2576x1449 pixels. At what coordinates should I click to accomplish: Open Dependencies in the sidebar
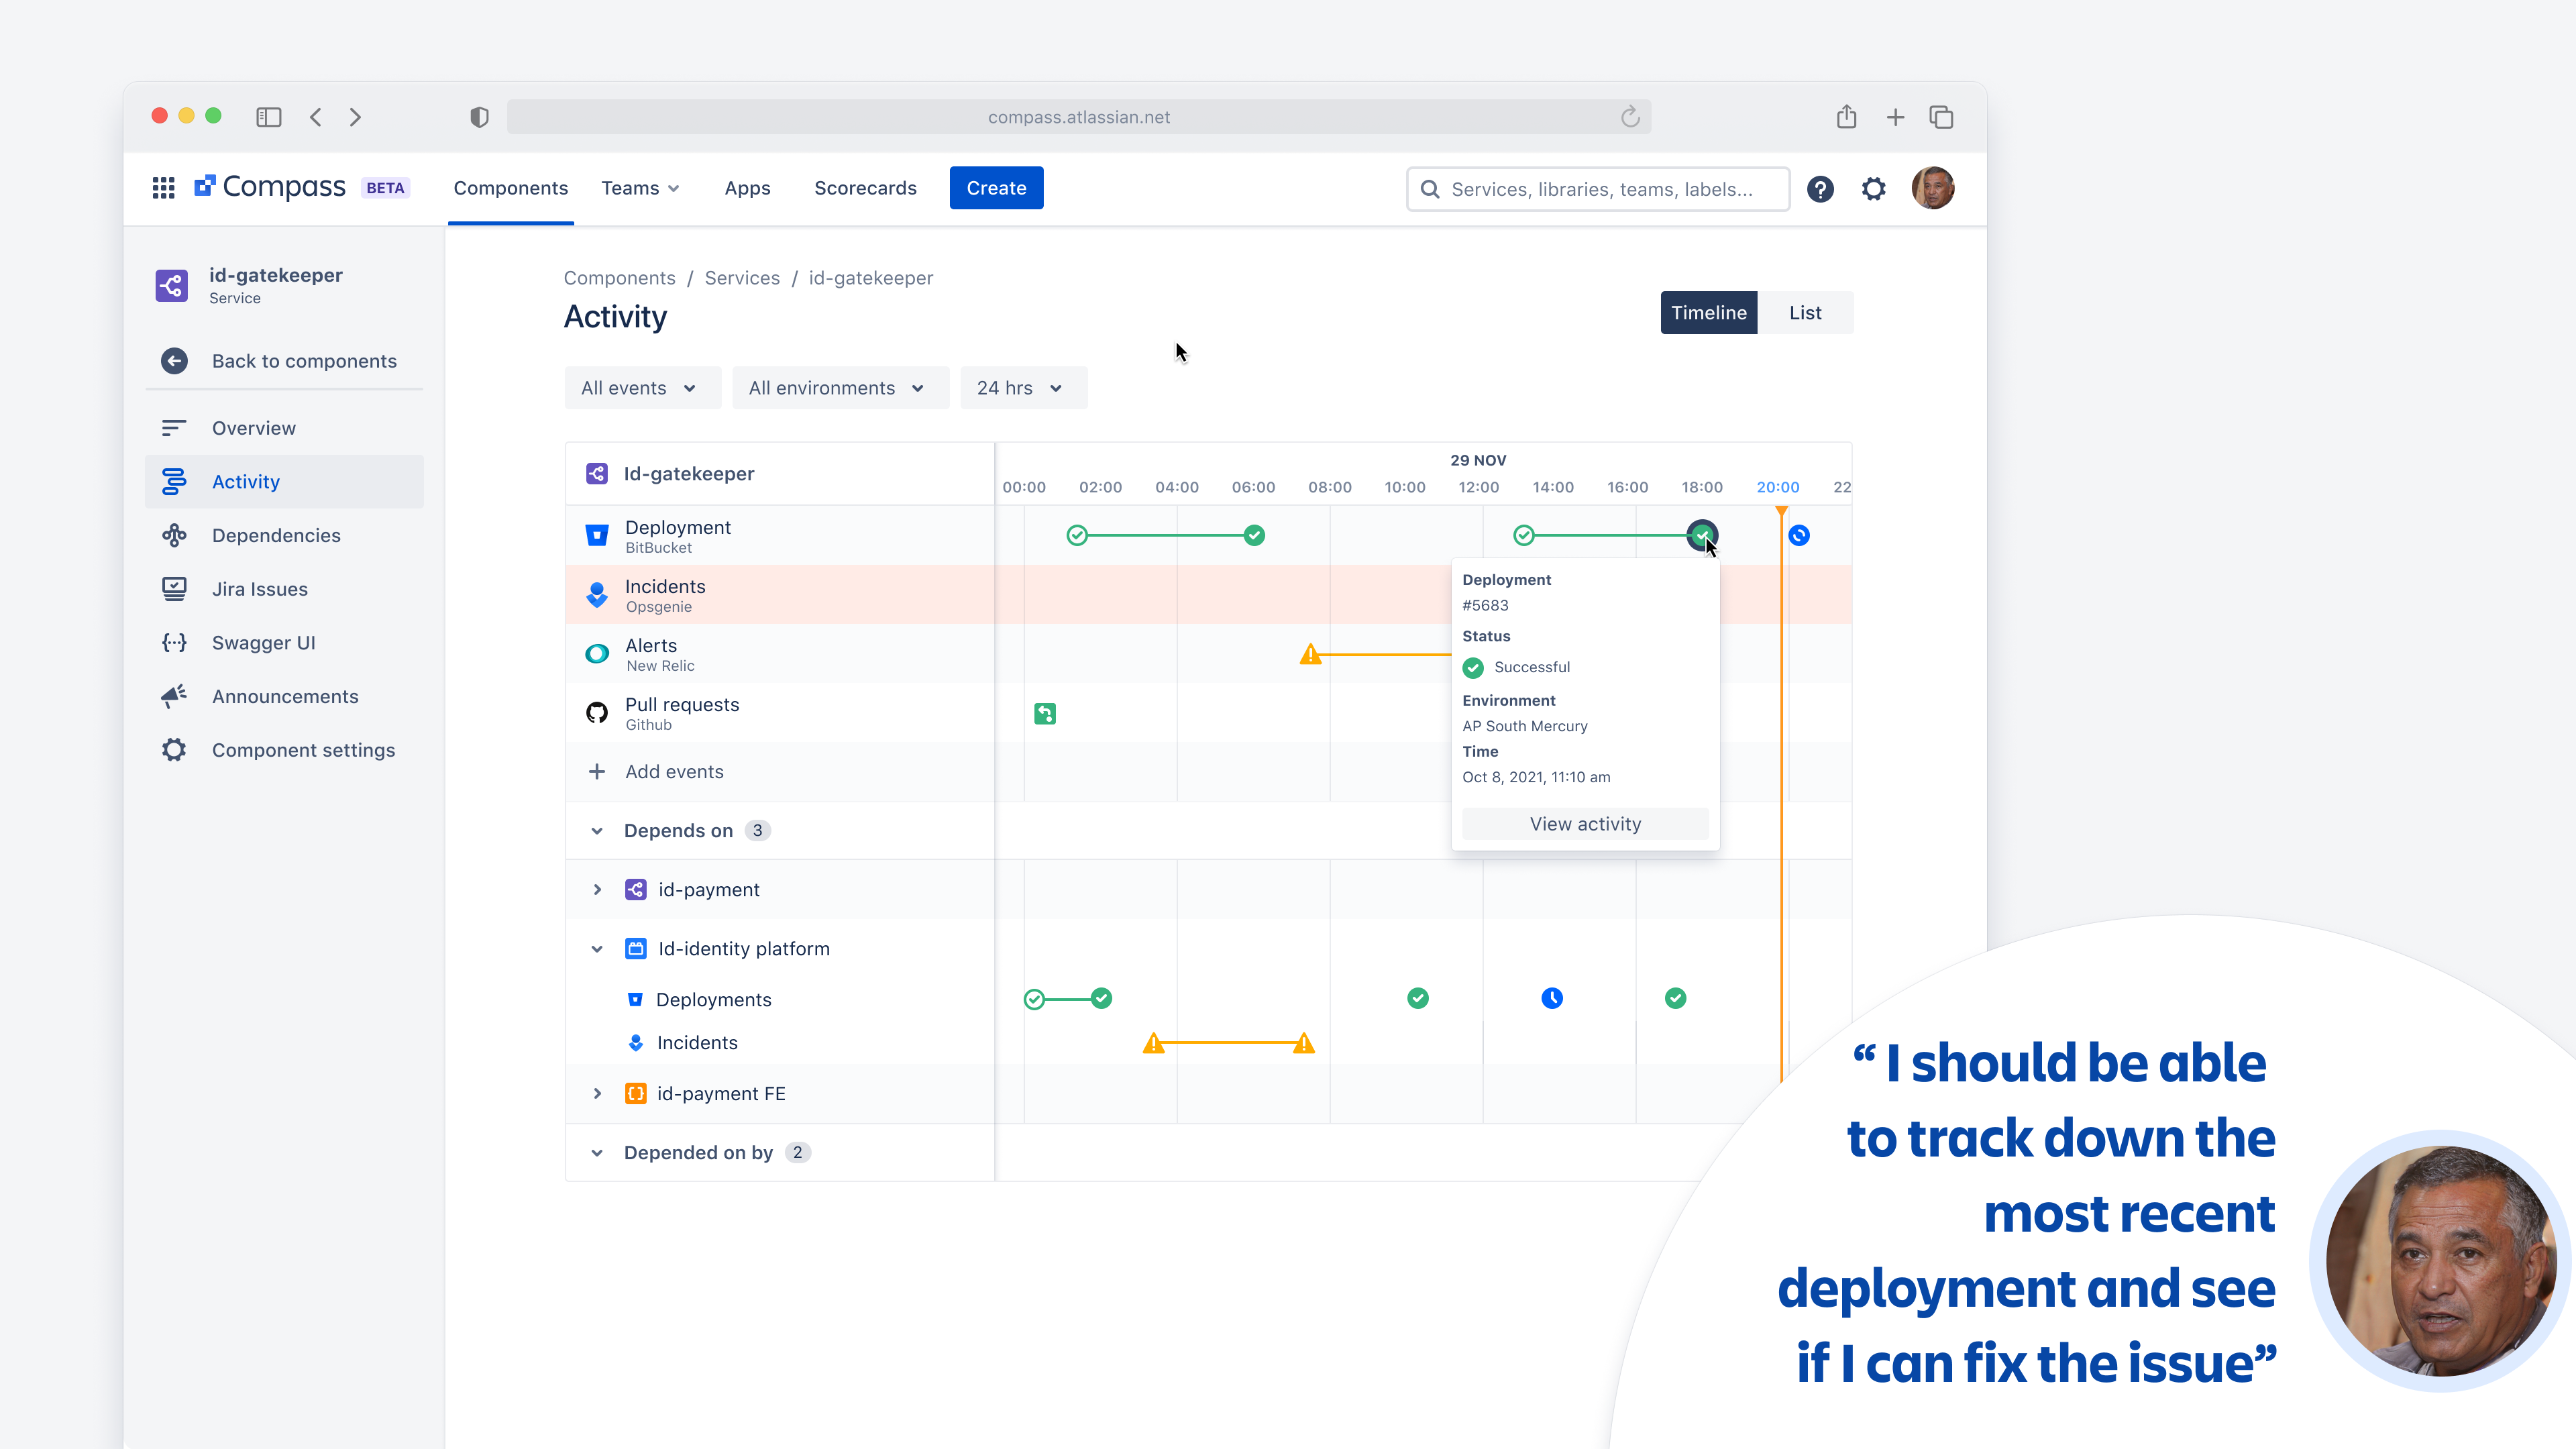pos(284,535)
